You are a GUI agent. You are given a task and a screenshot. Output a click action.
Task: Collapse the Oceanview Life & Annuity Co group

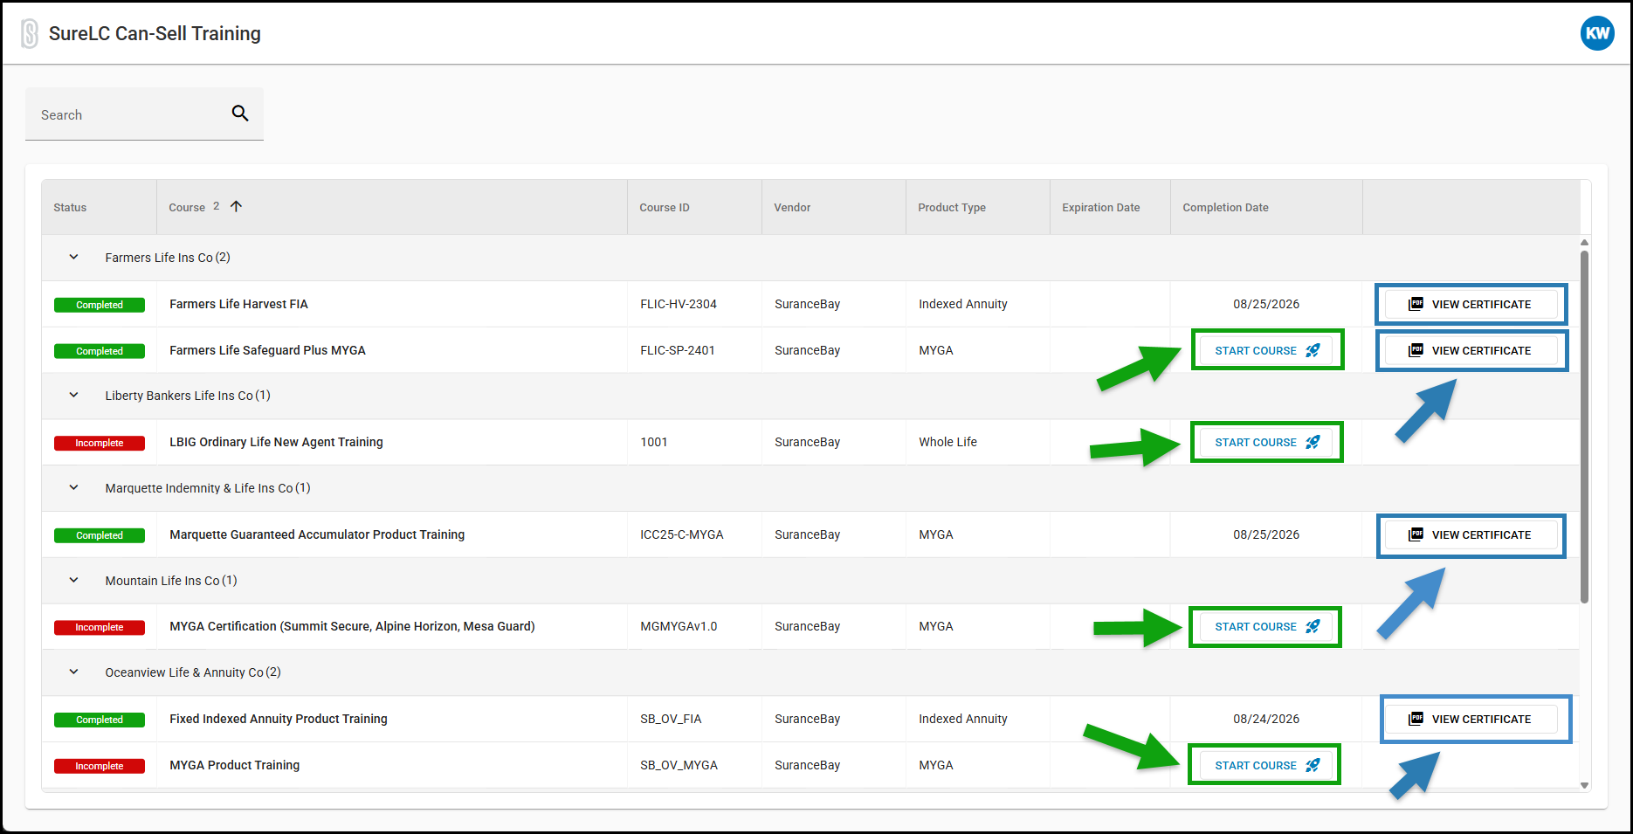[74, 672]
